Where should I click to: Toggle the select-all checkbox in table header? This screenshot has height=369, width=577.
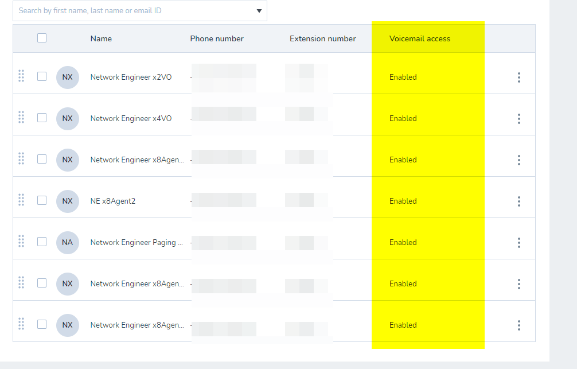click(x=42, y=38)
